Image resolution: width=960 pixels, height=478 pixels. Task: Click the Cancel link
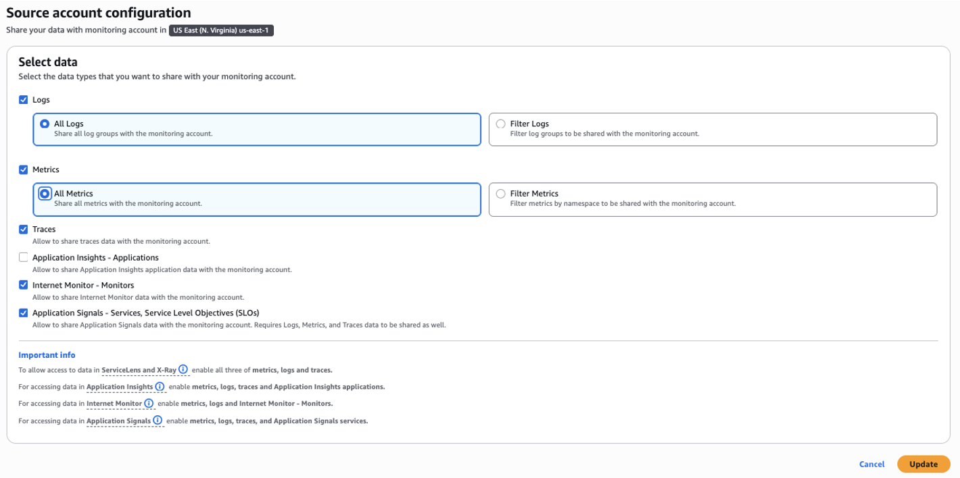coord(871,464)
